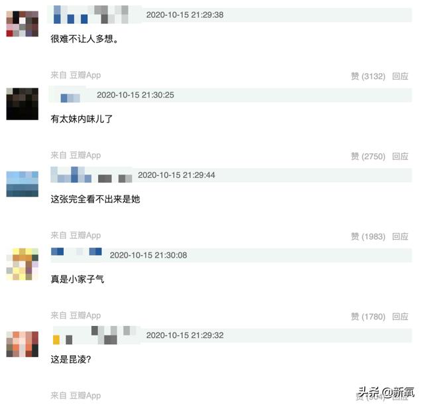
Task: Open username next to timestamp 21:30:08
Action: (x=77, y=252)
